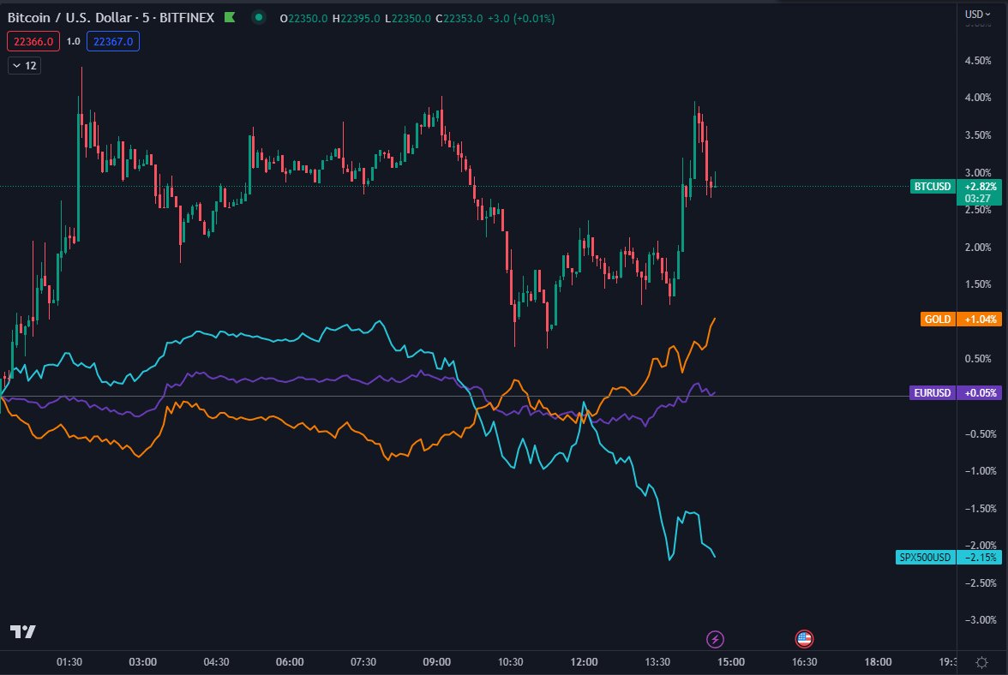Click the green data connection status dot

[258, 16]
